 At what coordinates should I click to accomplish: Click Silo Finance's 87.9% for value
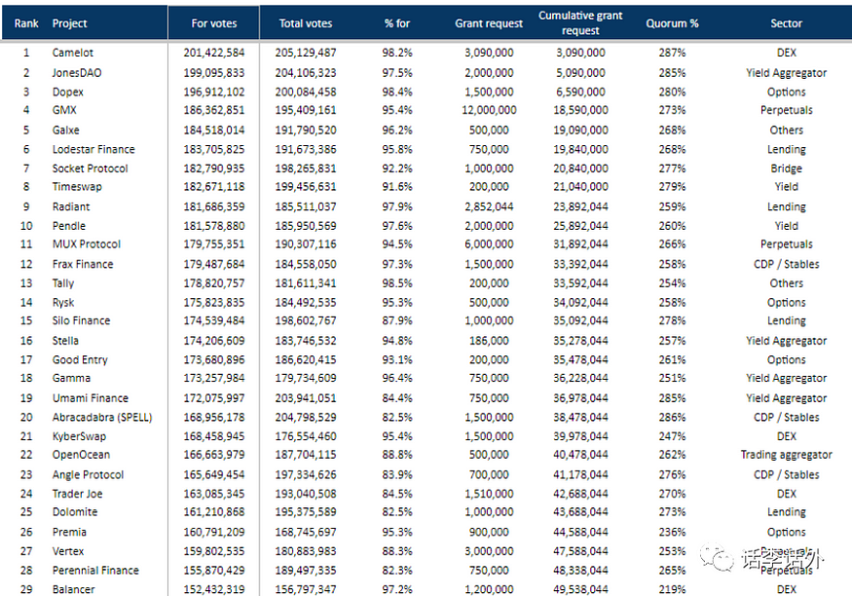coord(397,320)
